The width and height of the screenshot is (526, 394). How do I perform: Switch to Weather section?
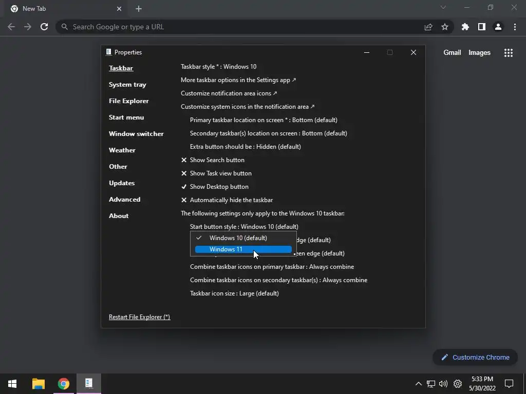pyautogui.click(x=122, y=150)
